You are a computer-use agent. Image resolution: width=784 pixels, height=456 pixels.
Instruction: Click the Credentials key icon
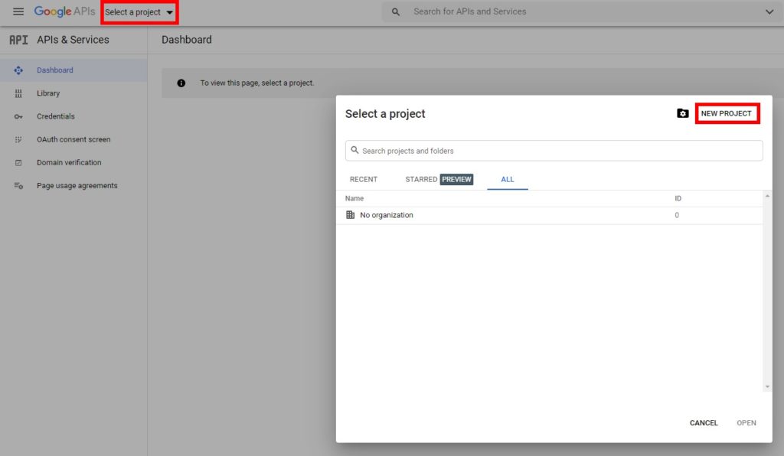click(x=18, y=116)
